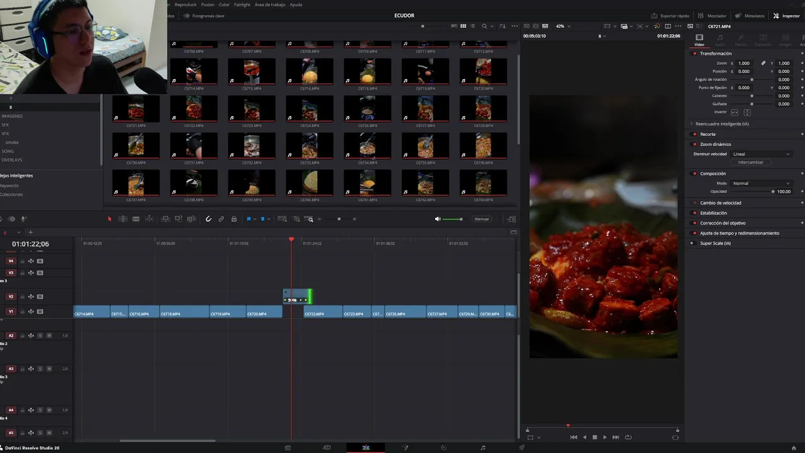
Task: Open the Metadatos panel
Action: pos(750,16)
